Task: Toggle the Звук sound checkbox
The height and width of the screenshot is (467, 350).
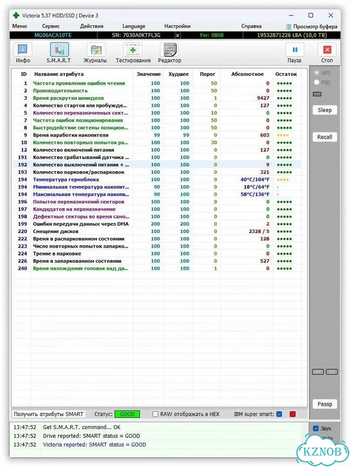Action: (x=316, y=428)
